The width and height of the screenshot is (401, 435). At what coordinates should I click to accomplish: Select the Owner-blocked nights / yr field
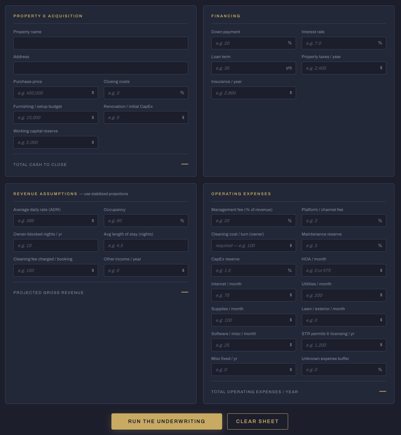point(56,246)
